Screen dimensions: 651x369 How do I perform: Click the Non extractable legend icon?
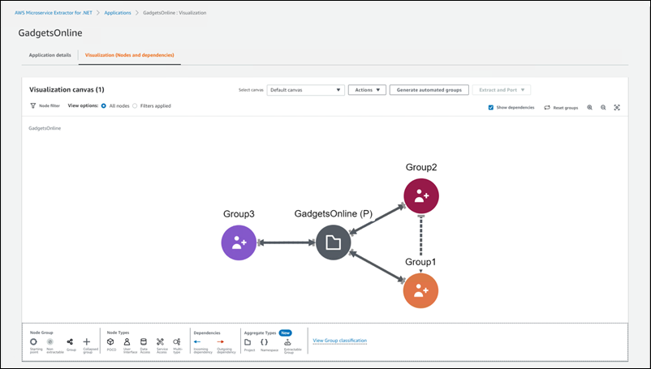point(50,341)
